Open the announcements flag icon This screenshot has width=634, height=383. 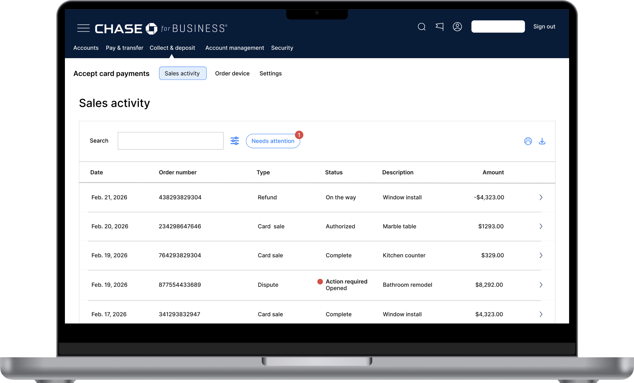tap(440, 27)
